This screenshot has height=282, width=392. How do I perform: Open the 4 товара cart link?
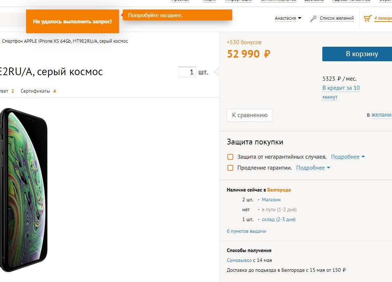[383, 18]
